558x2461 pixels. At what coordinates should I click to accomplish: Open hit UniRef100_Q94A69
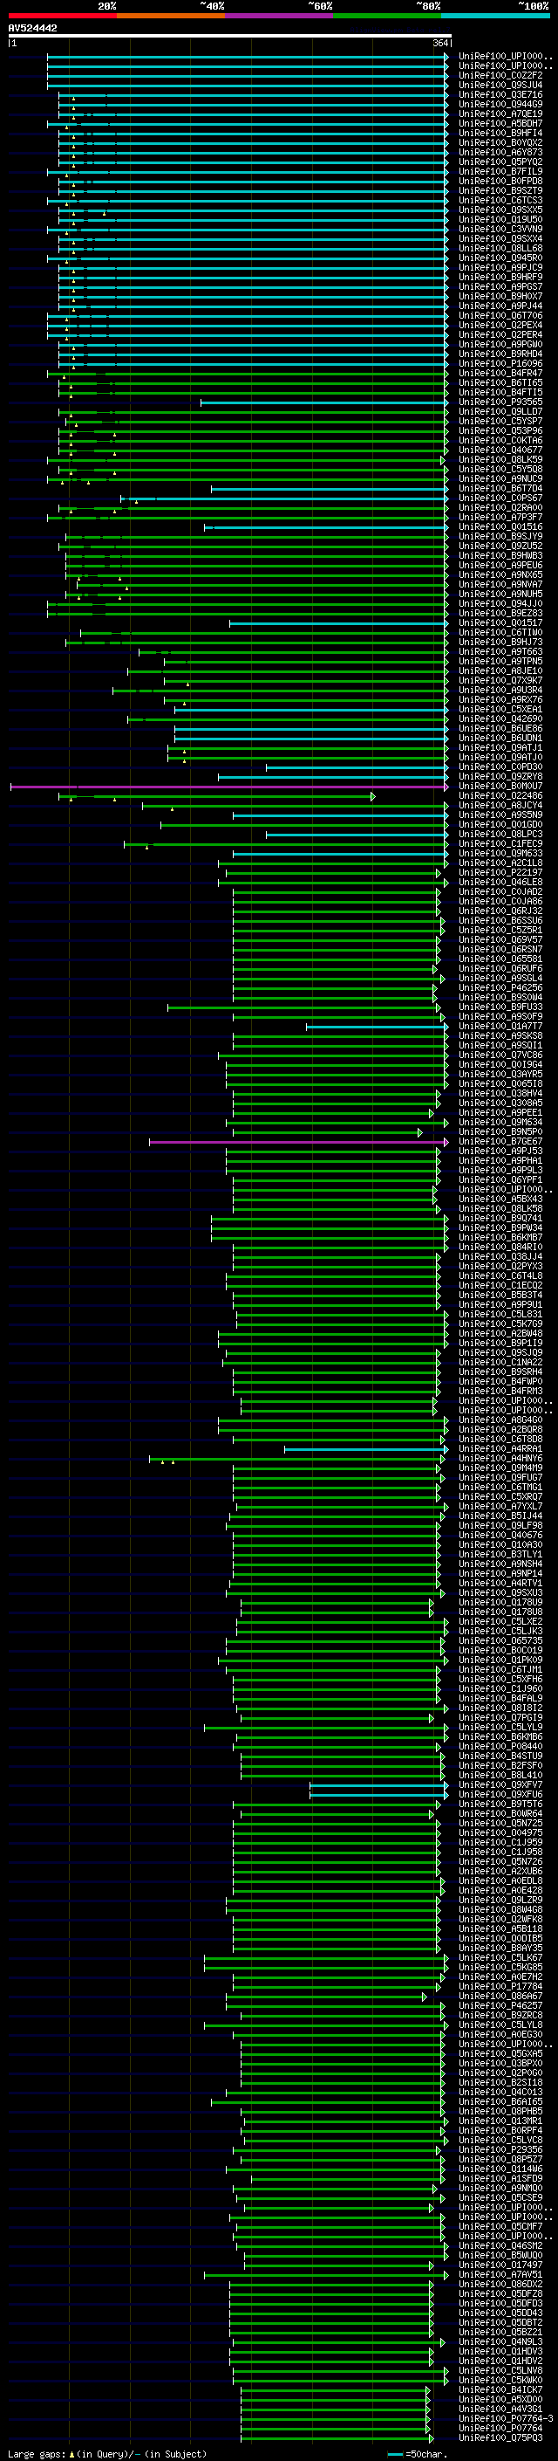[x=500, y=104]
